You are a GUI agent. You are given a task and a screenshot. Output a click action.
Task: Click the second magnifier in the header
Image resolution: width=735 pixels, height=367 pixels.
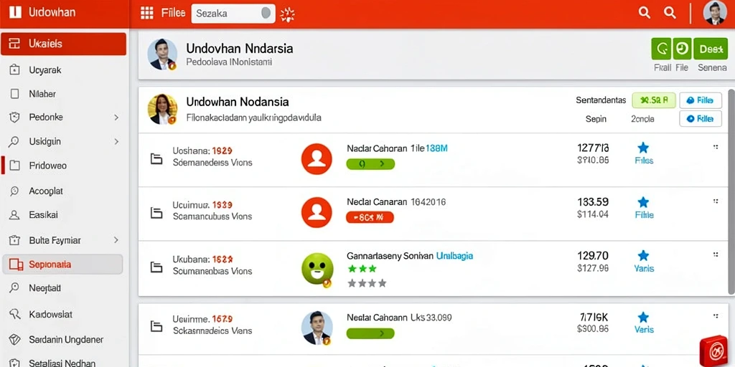tap(670, 13)
